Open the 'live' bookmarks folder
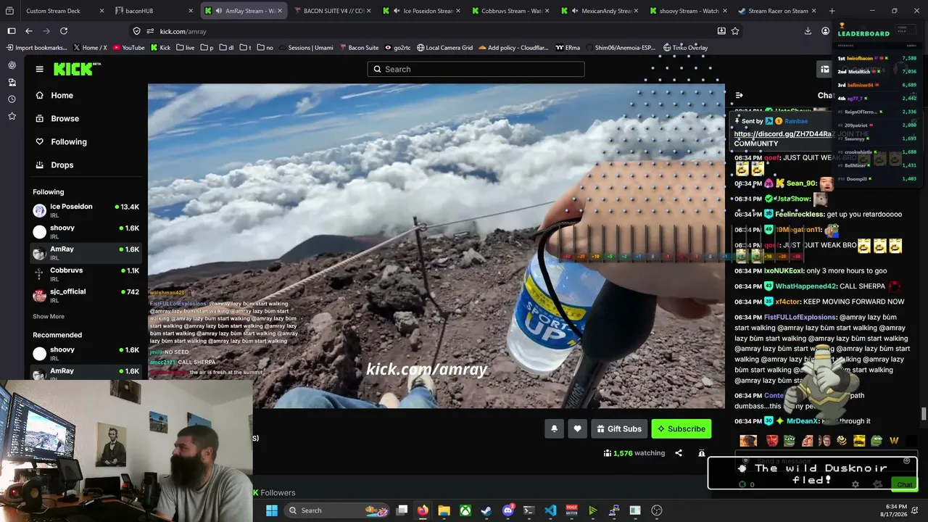 185,48
